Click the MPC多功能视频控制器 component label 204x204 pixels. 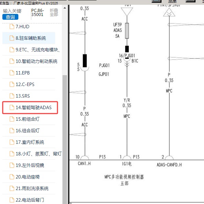(124, 177)
